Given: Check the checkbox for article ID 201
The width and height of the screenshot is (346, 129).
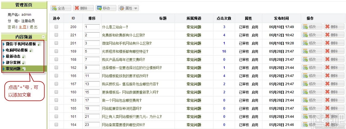Looking at the screenshot, I should pos(56,43).
